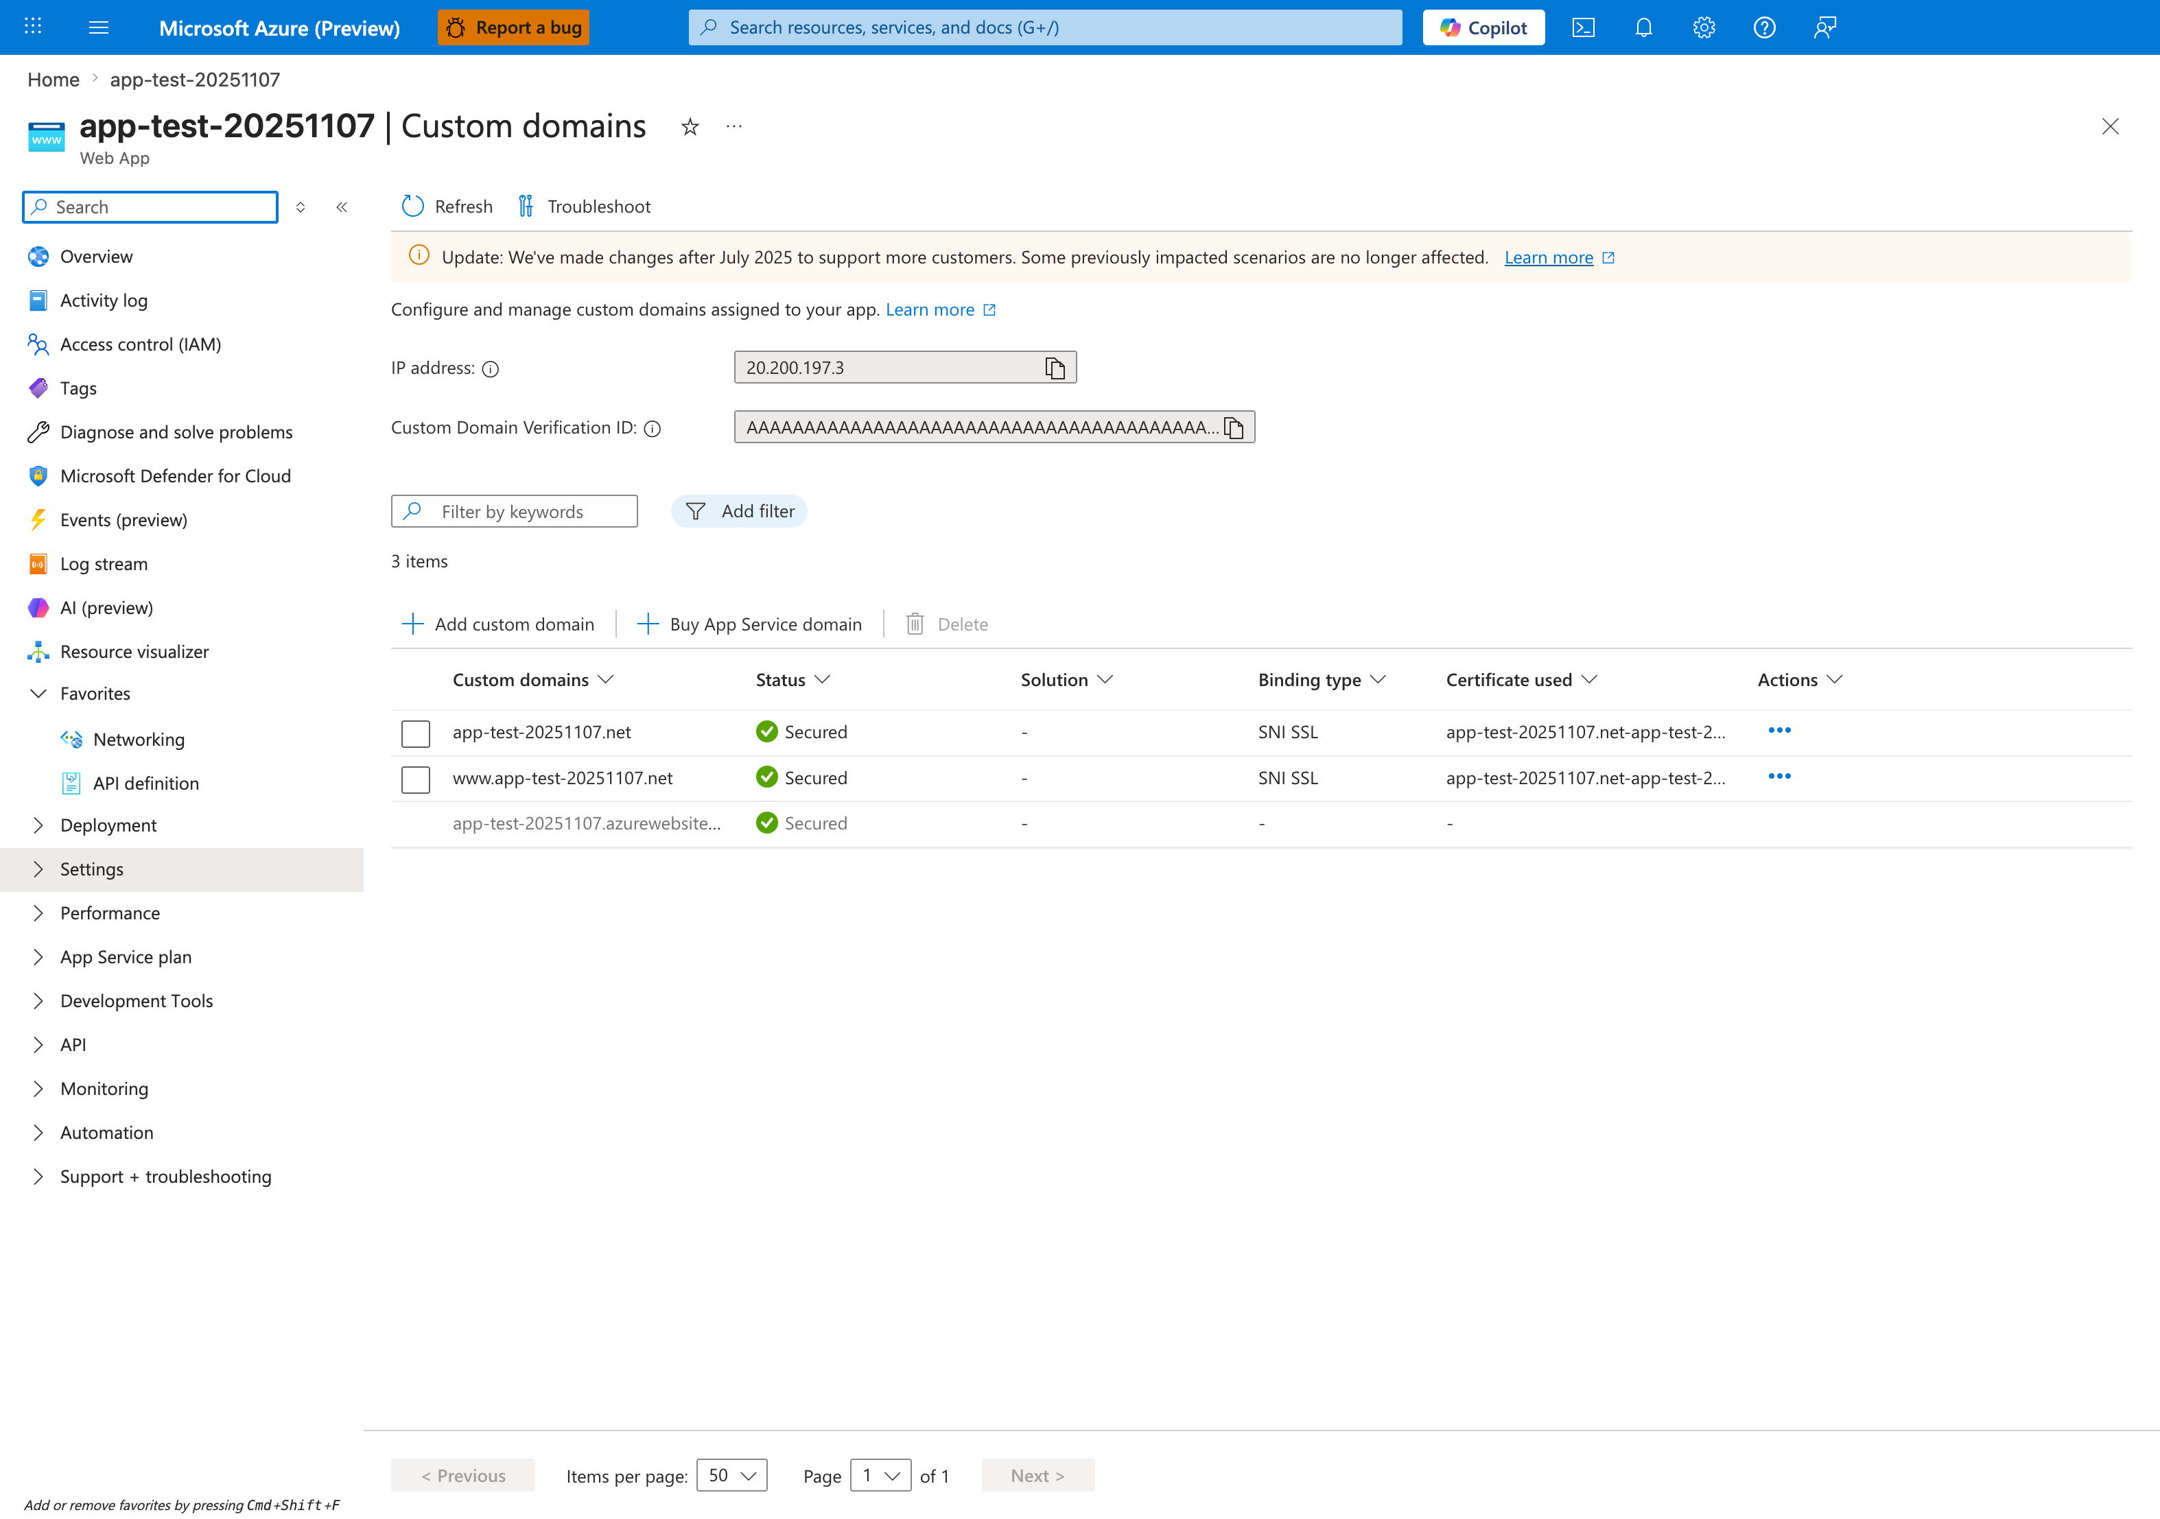2160x1519 pixels.
Task: Click Add custom domain
Action: [499, 624]
